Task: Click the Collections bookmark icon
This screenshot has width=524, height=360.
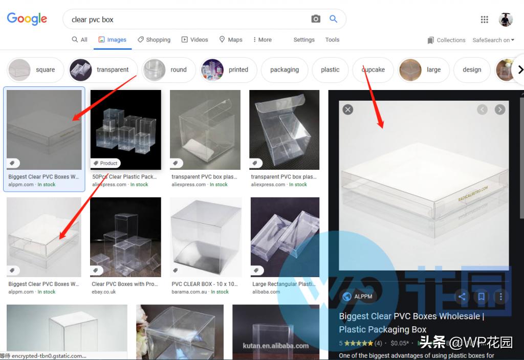Action: tap(430, 40)
